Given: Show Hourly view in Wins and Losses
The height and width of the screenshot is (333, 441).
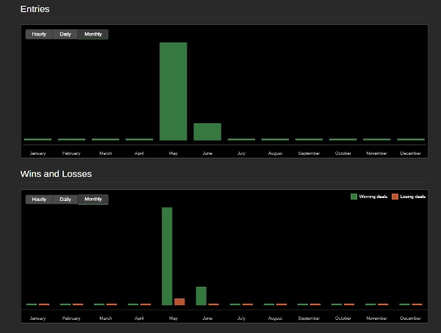Looking at the screenshot, I should point(39,200).
